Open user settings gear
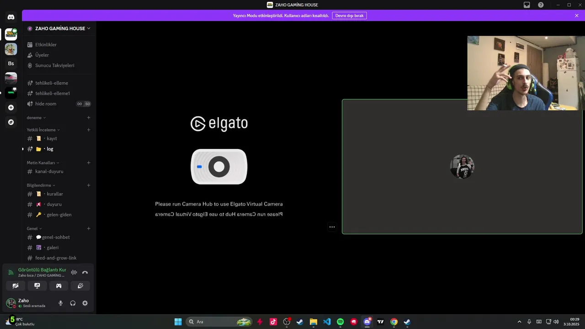The height and width of the screenshot is (329, 585). pyautogui.click(x=85, y=303)
